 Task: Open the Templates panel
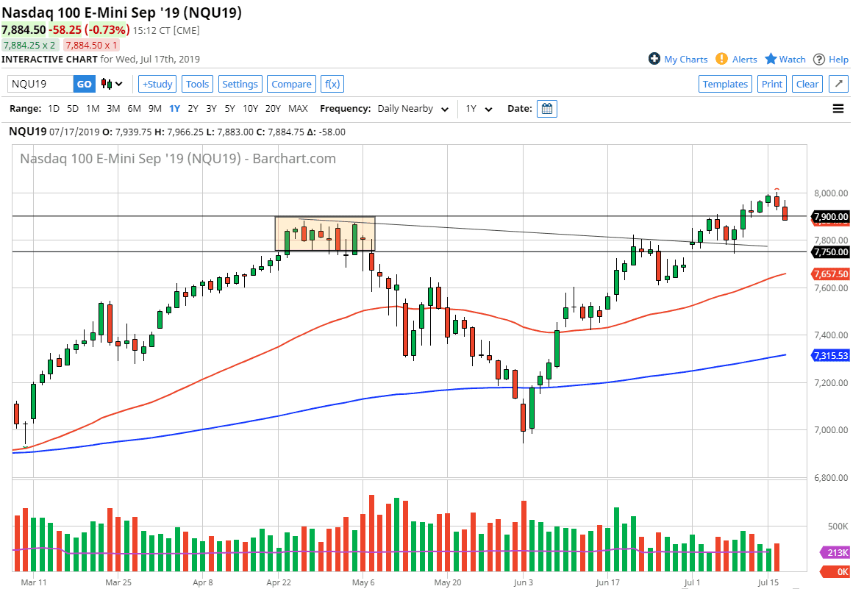(725, 84)
